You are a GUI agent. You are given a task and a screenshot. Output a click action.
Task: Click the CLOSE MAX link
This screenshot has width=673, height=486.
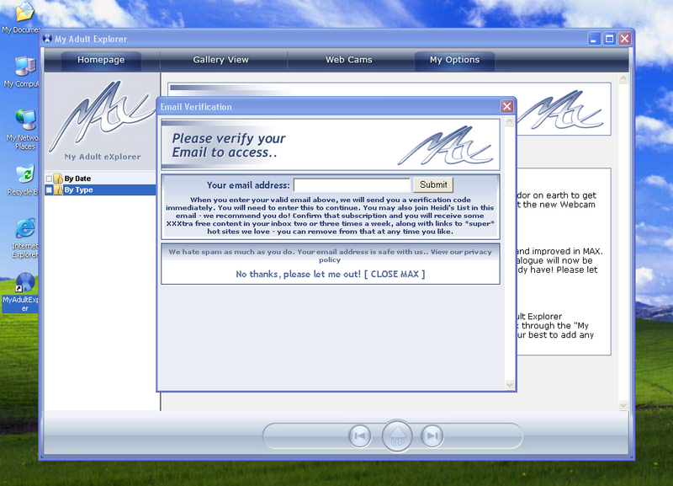tap(395, 274)
